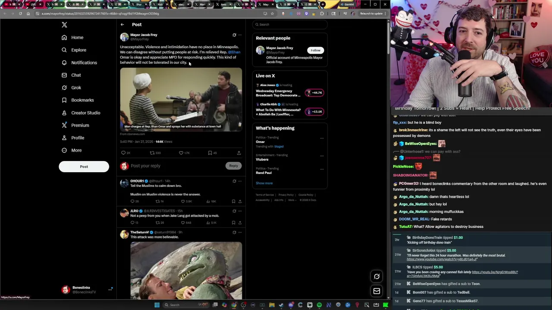Click the Reply button
This screenshot has width=552, height=310.
pyautogui.click(x=233, y=166)
